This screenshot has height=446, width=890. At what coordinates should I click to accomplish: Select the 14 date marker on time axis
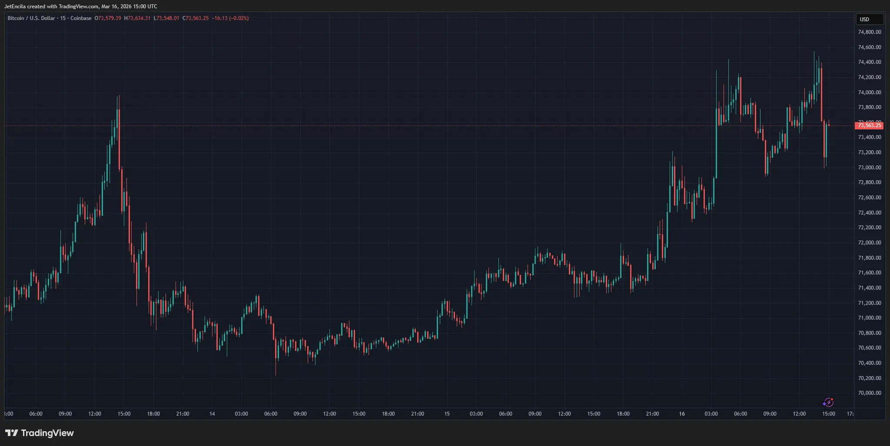click(x=212, y=414)
